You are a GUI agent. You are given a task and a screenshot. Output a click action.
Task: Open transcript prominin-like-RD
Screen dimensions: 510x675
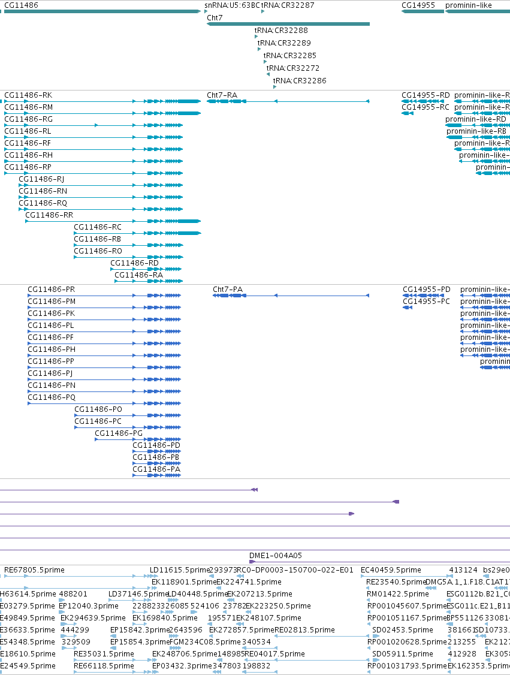click(x=476, y=119)
